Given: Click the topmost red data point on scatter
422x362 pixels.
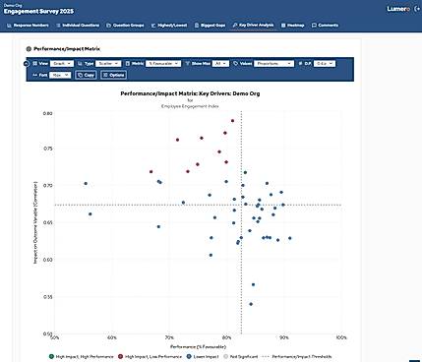Looking at the screenshot, I should point(232,121).
